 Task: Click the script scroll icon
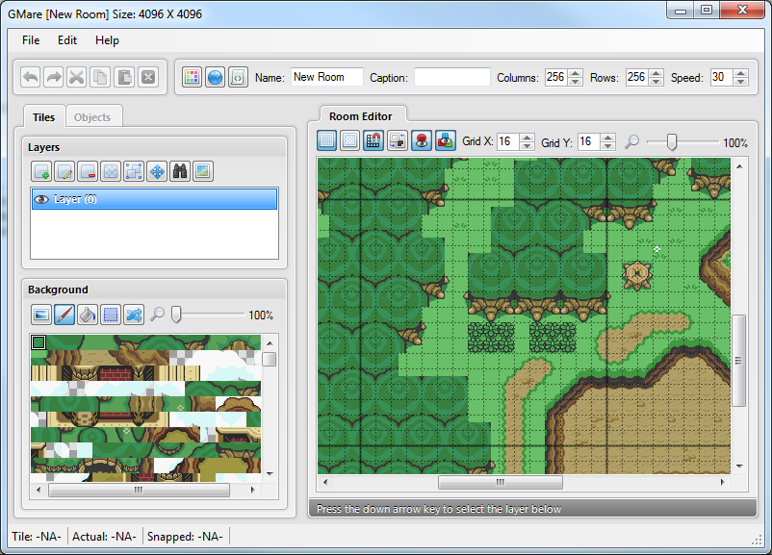tap(239, 77)
